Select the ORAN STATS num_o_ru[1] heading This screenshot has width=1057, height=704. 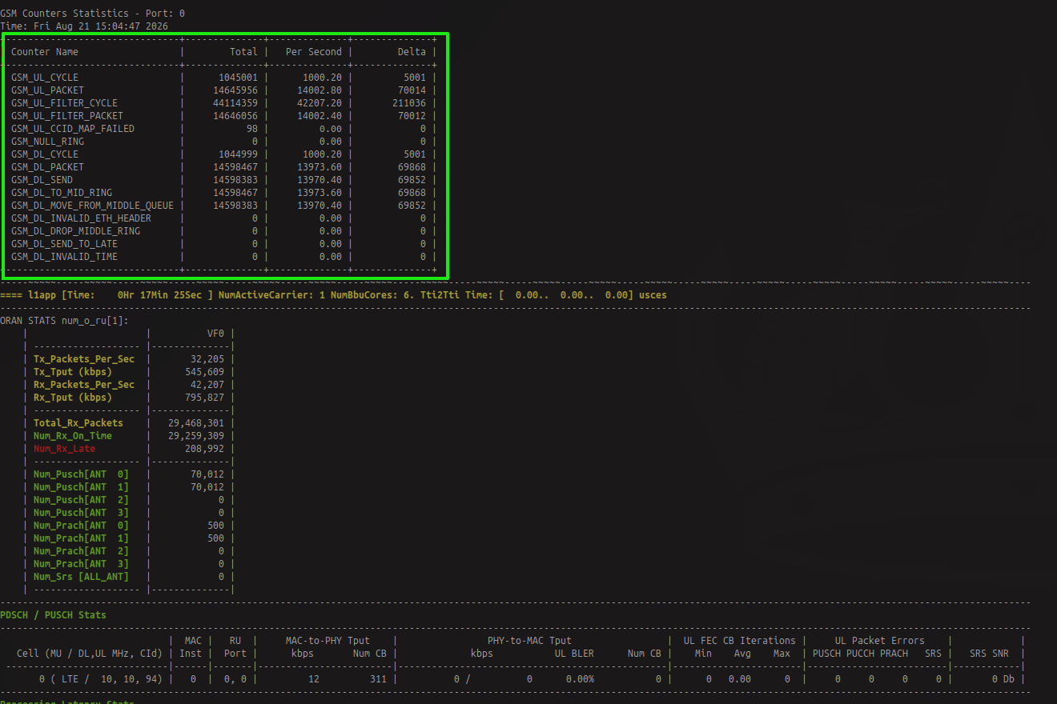point(64,321)
